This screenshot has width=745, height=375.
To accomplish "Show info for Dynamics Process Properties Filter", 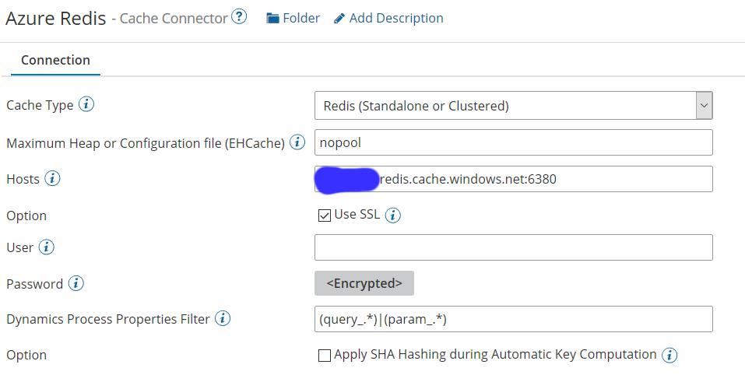I will point(223,318).
